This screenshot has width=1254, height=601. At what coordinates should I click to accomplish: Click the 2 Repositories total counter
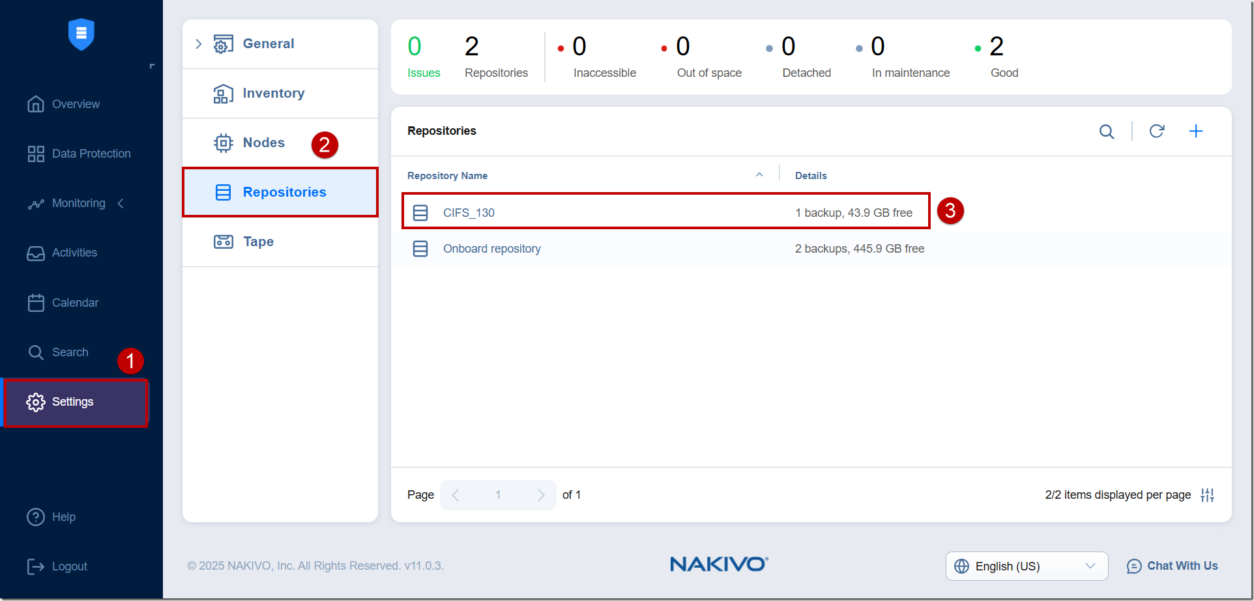tap(496, 57)
